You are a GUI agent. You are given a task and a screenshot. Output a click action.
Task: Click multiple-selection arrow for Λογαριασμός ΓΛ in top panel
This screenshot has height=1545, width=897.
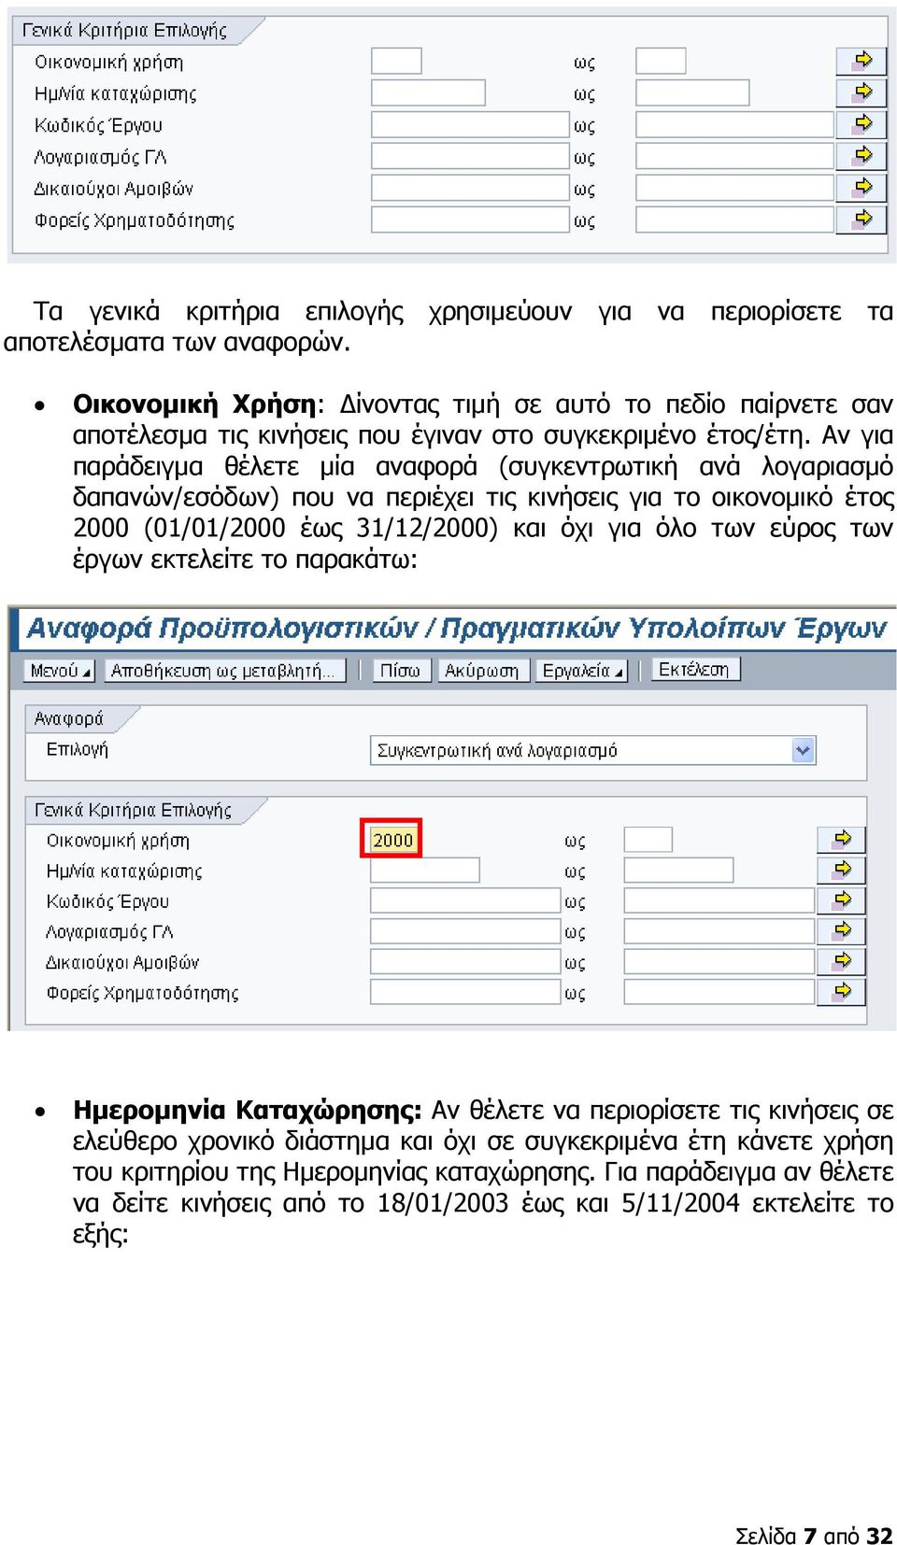(x=861, y=156)
